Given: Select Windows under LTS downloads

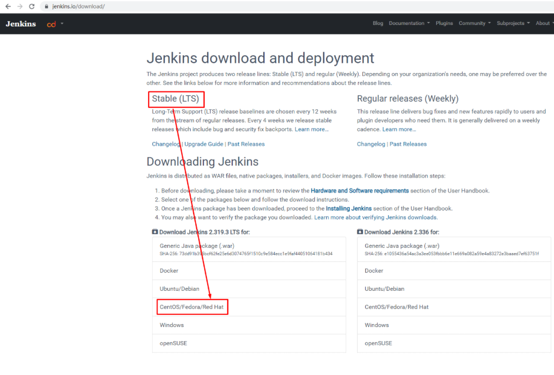Looking at the screenshot, I should (249, 325).
